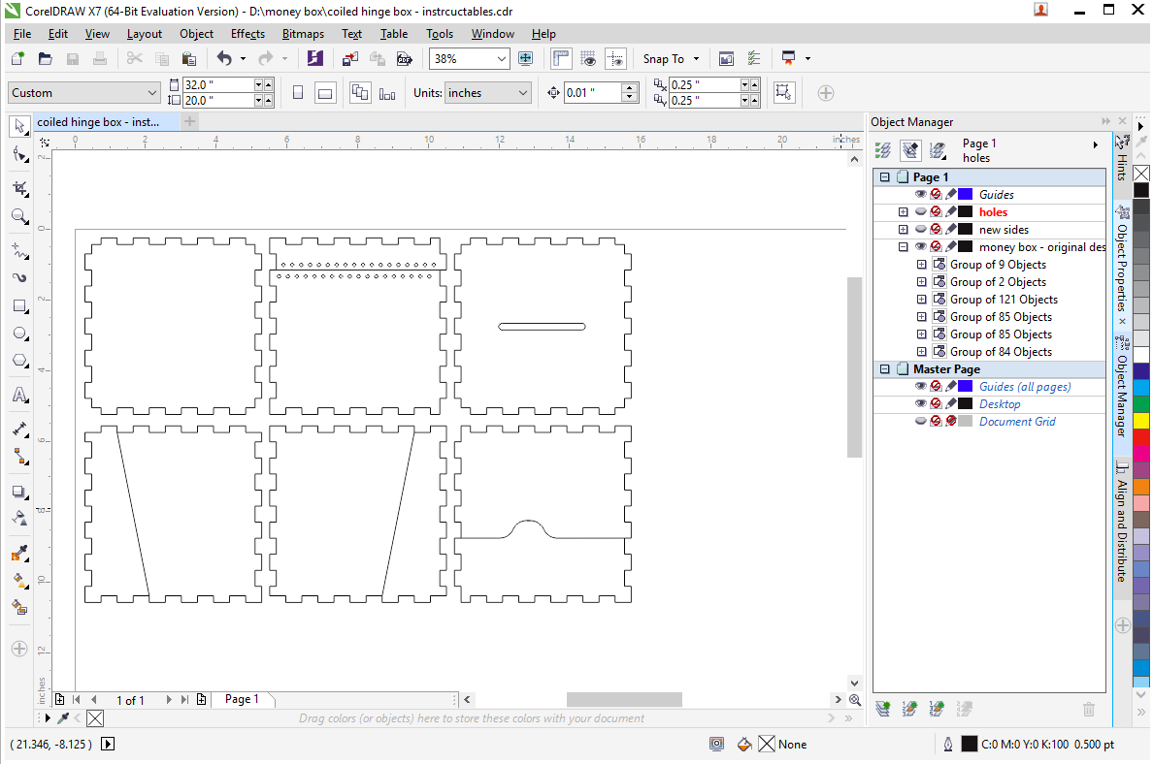Screen dimensions: 1153x764
Task: Click the page width 32.0 field
Action: (x=217, y=84)
